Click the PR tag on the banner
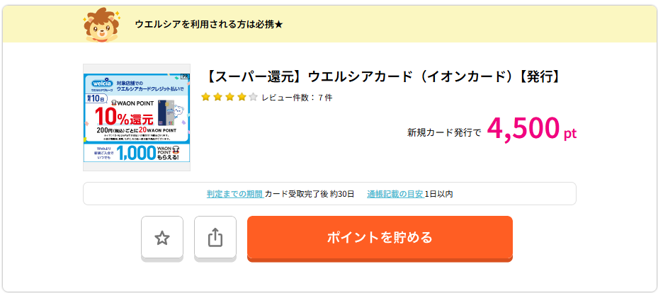This screenshot has width=658, height=293. tap(185, 76)
